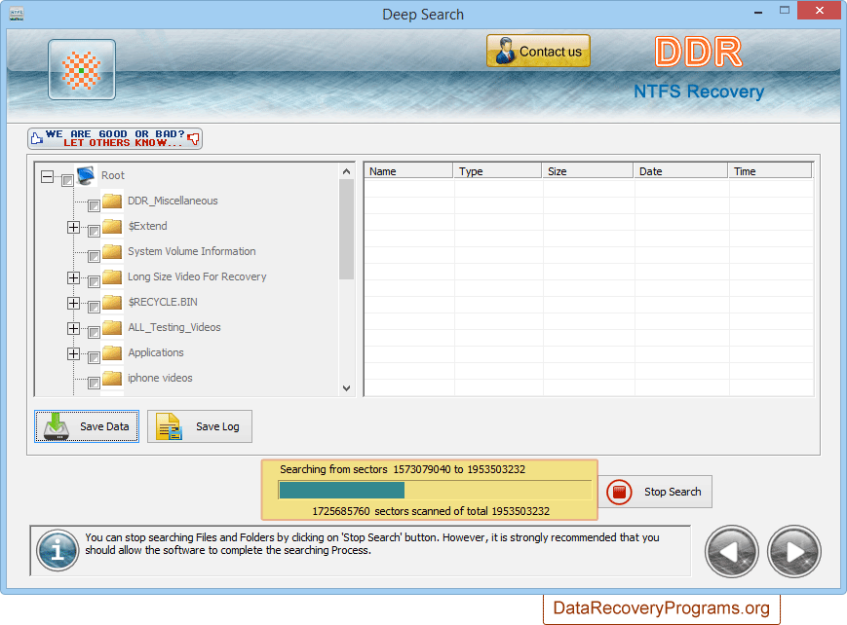Viewport: 847px width, 625px height.
Task: Click the blue information icon
Action: [x=58, y=551]
